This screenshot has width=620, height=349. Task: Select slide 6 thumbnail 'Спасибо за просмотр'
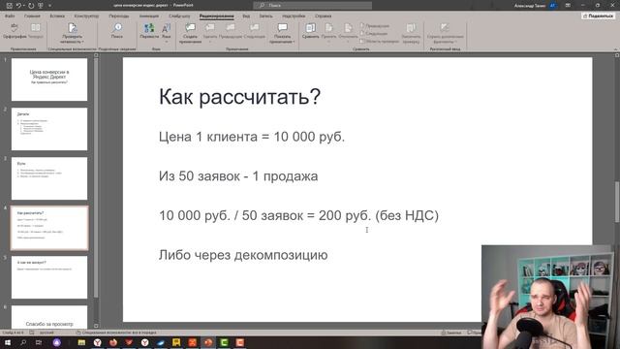pyautogui.click(x=49, y=317)
